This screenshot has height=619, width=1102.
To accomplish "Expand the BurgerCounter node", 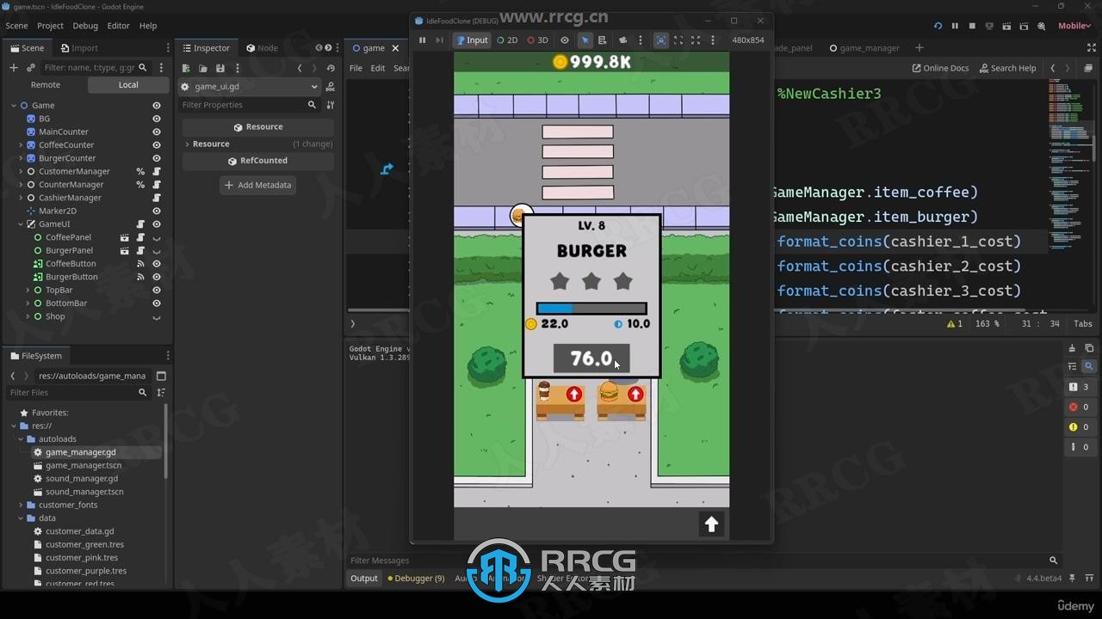I will pos(21,158).
